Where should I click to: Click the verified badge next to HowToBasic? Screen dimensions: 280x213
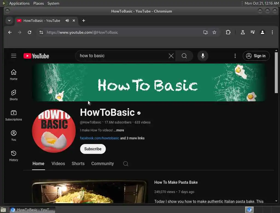click(139, 113)
